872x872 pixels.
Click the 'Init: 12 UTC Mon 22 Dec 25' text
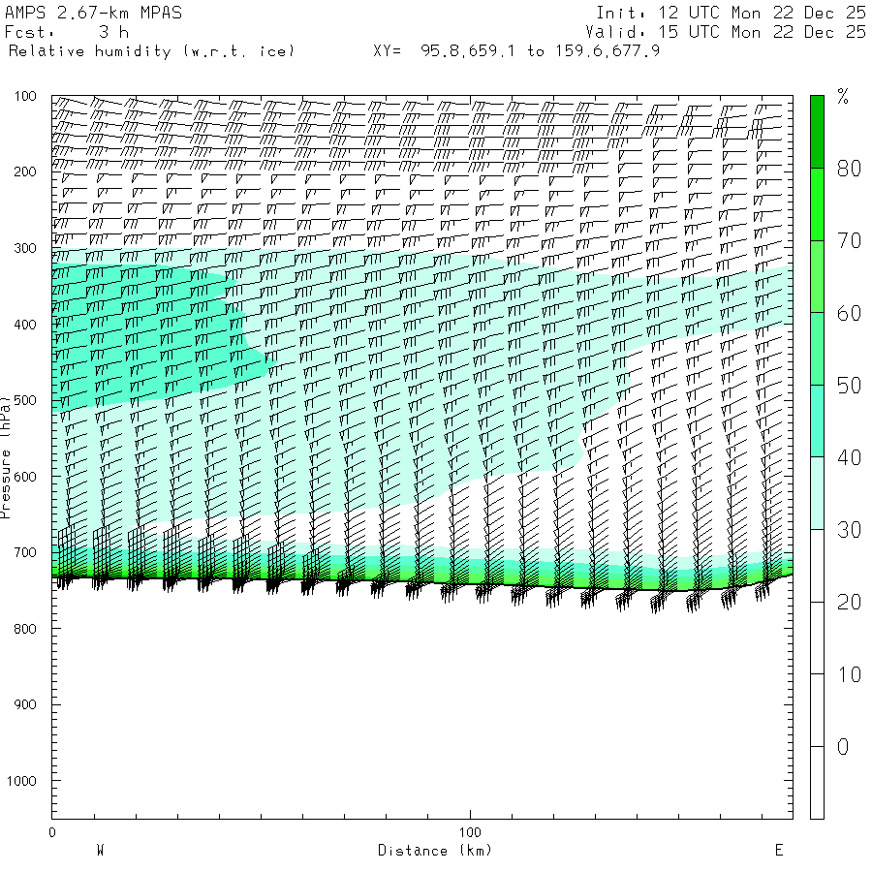click(731, 13)
